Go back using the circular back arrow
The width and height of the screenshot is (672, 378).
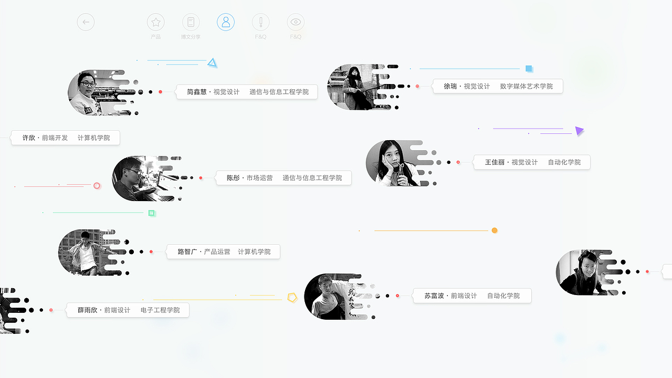click(x=86, y=22)
